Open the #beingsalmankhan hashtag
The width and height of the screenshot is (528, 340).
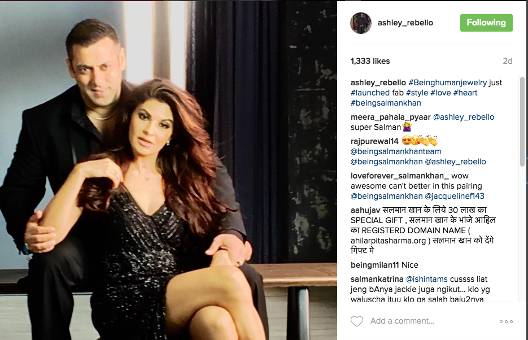tap(386, 103)
